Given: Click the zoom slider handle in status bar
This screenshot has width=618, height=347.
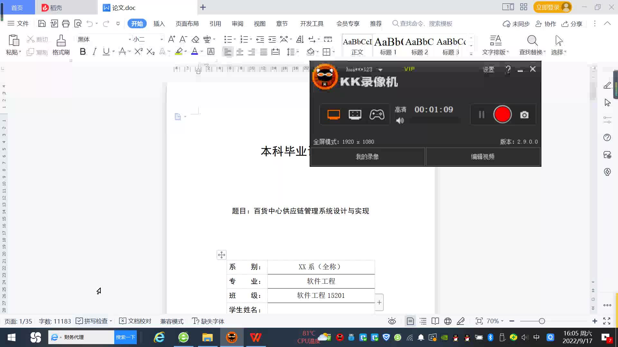Looking at the screenshot, I should pyautogui.click(x=542, y=321).
